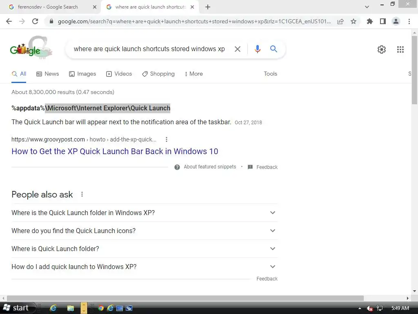This screenshot has height=314, width=418.
Task: Switch to ferenosdev Google Search tab
Action: (x=48, y=7)
